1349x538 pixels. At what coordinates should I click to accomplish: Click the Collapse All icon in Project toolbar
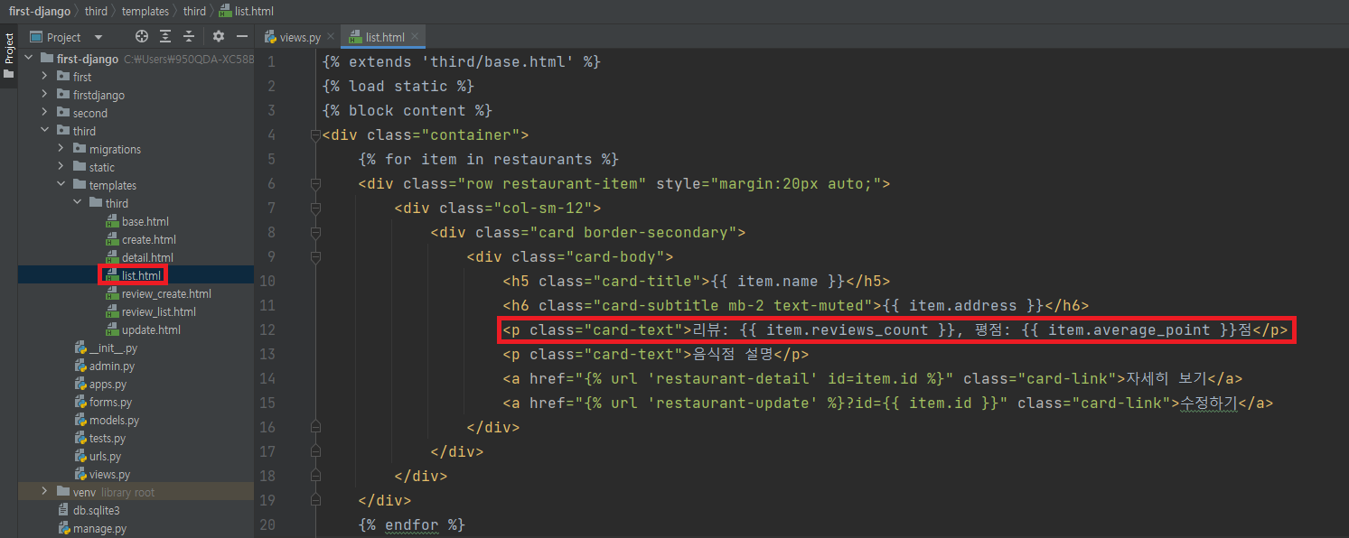click(x=189, y=37)
